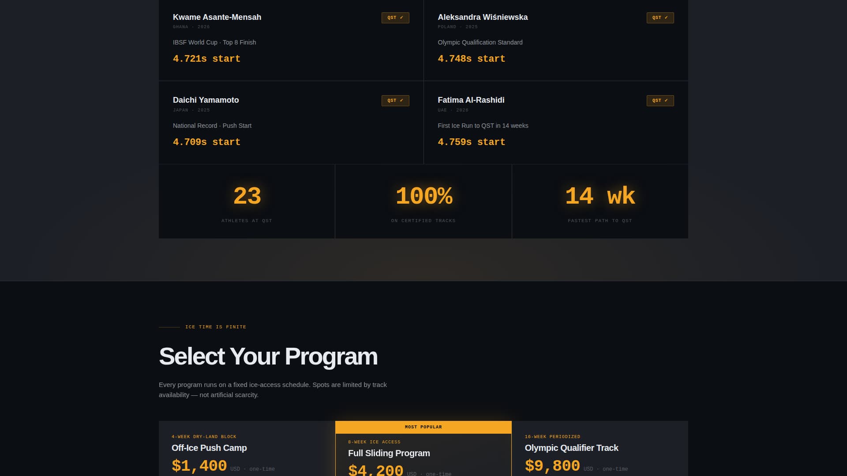The height and width of the screenshot is (476, 847).
Task: Click the $1,400 price
Action: pos(199,465)
